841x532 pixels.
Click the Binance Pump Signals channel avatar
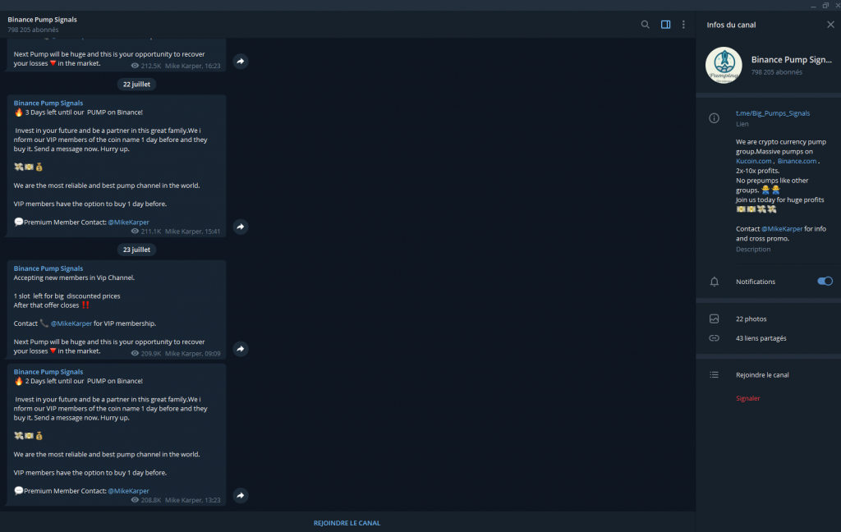coord(724,65)
